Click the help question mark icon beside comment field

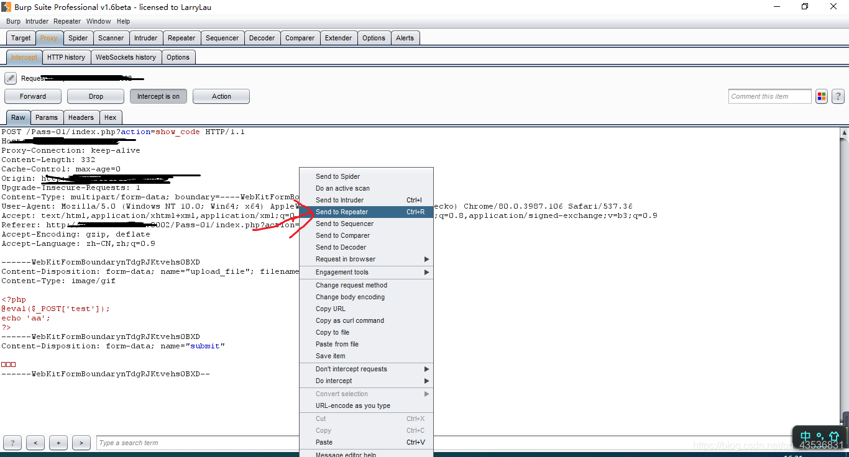(x=838, y=96)
